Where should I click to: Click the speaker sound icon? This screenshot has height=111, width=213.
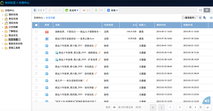[207, 101]
